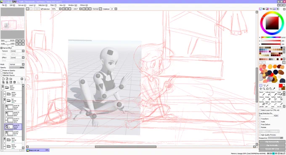Image resolution: width=286 pixels, height=155 pixels.
Task: Click the sleep over.sai document tab
Action: coord(38,150)
